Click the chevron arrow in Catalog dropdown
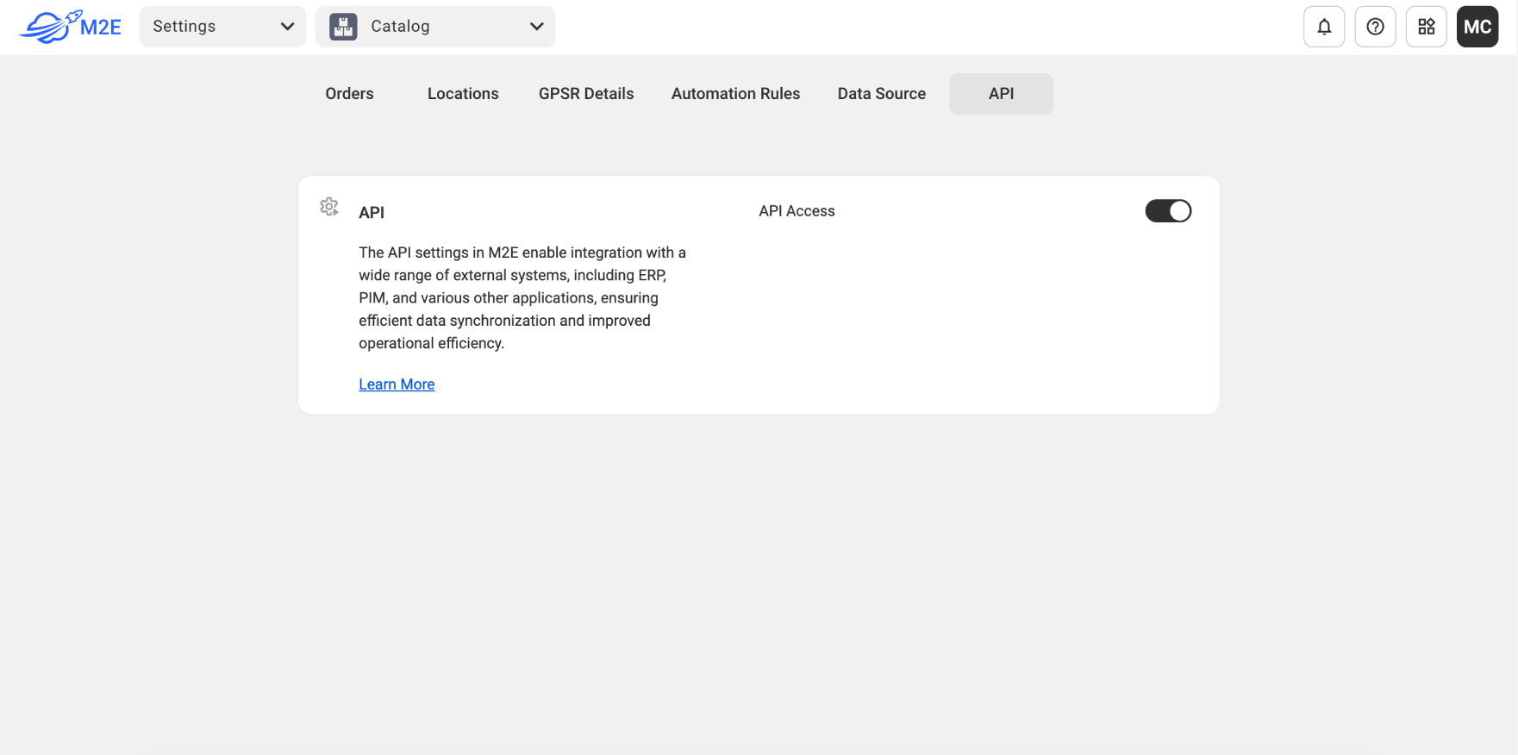 536,27
